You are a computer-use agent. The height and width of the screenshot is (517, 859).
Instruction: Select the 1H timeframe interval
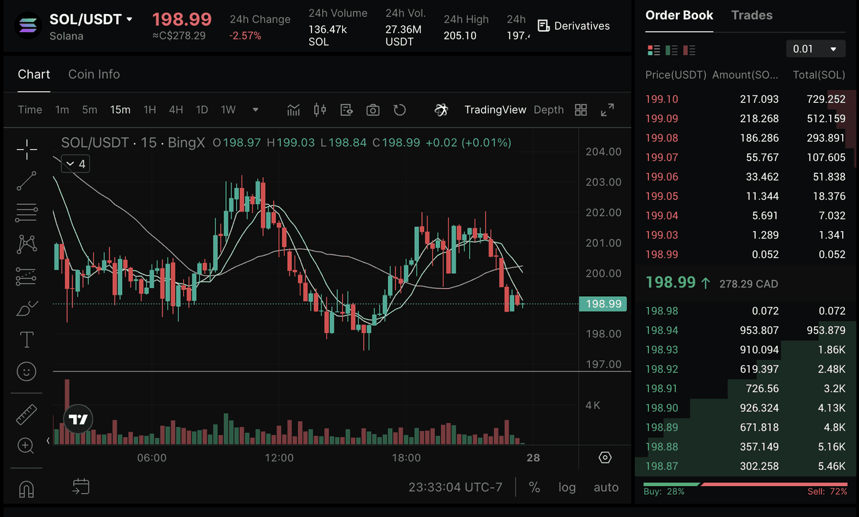[150, 109]
